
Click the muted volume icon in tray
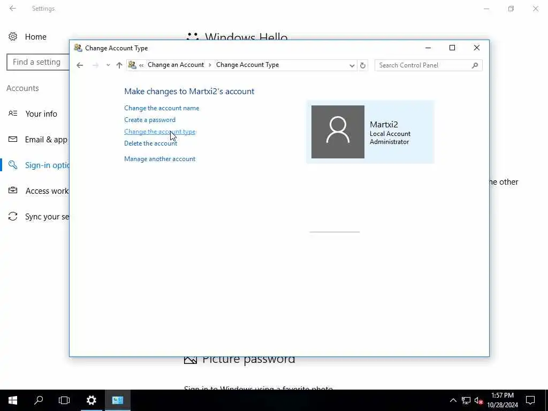point(478,400)
